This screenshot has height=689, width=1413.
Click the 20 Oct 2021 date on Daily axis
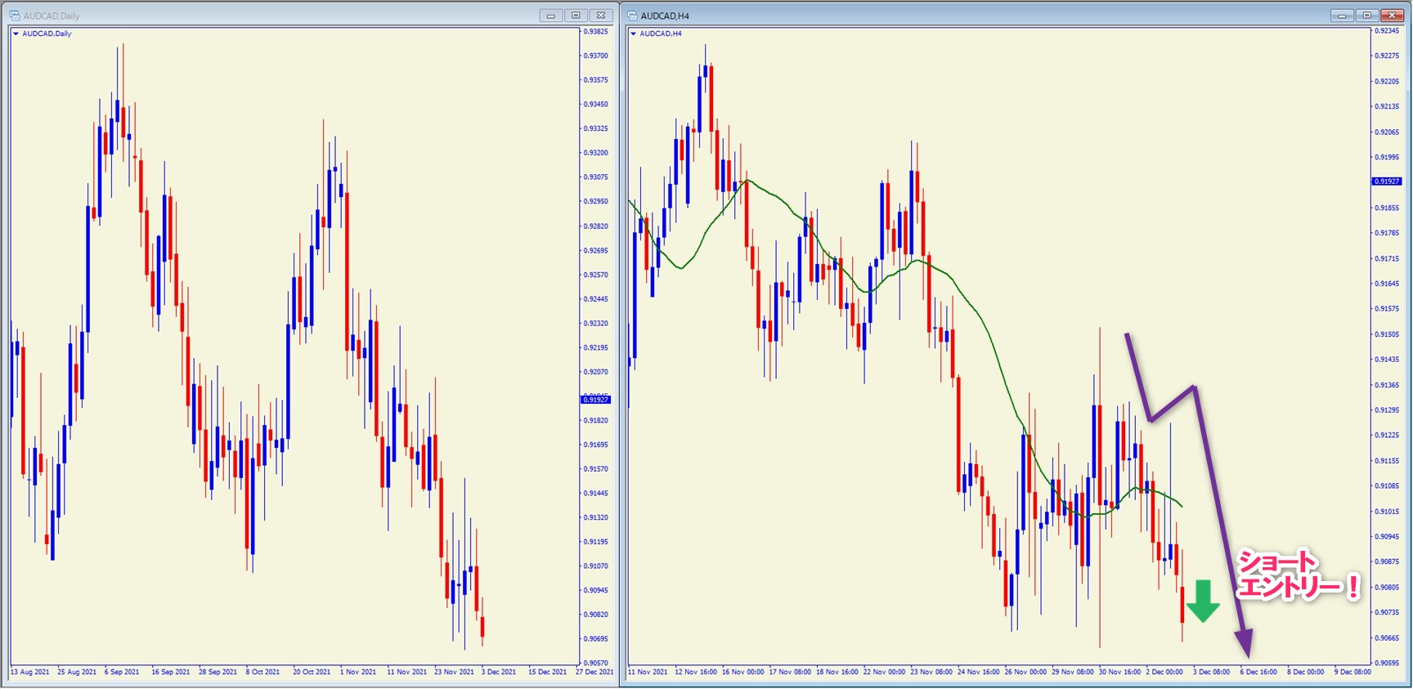tap(312, 672)
